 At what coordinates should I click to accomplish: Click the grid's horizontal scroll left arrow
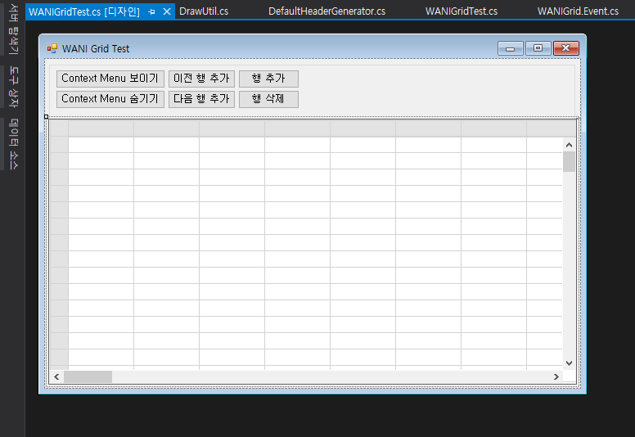[x=56, y=377]
